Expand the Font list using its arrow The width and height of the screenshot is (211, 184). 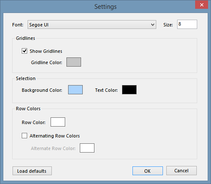pos(153,25)
